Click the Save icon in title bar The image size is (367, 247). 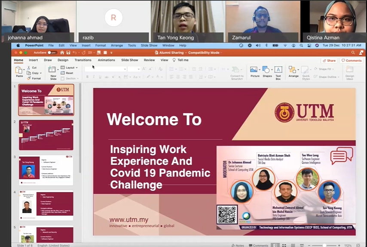click(x=68, y=53)
